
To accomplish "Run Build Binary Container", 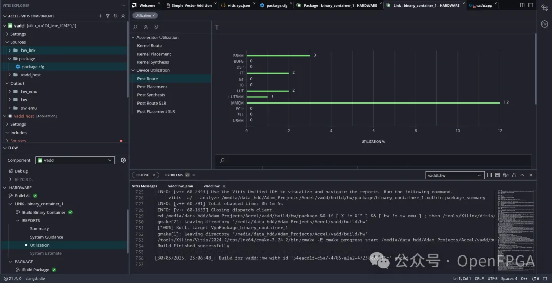I will 44,213.
